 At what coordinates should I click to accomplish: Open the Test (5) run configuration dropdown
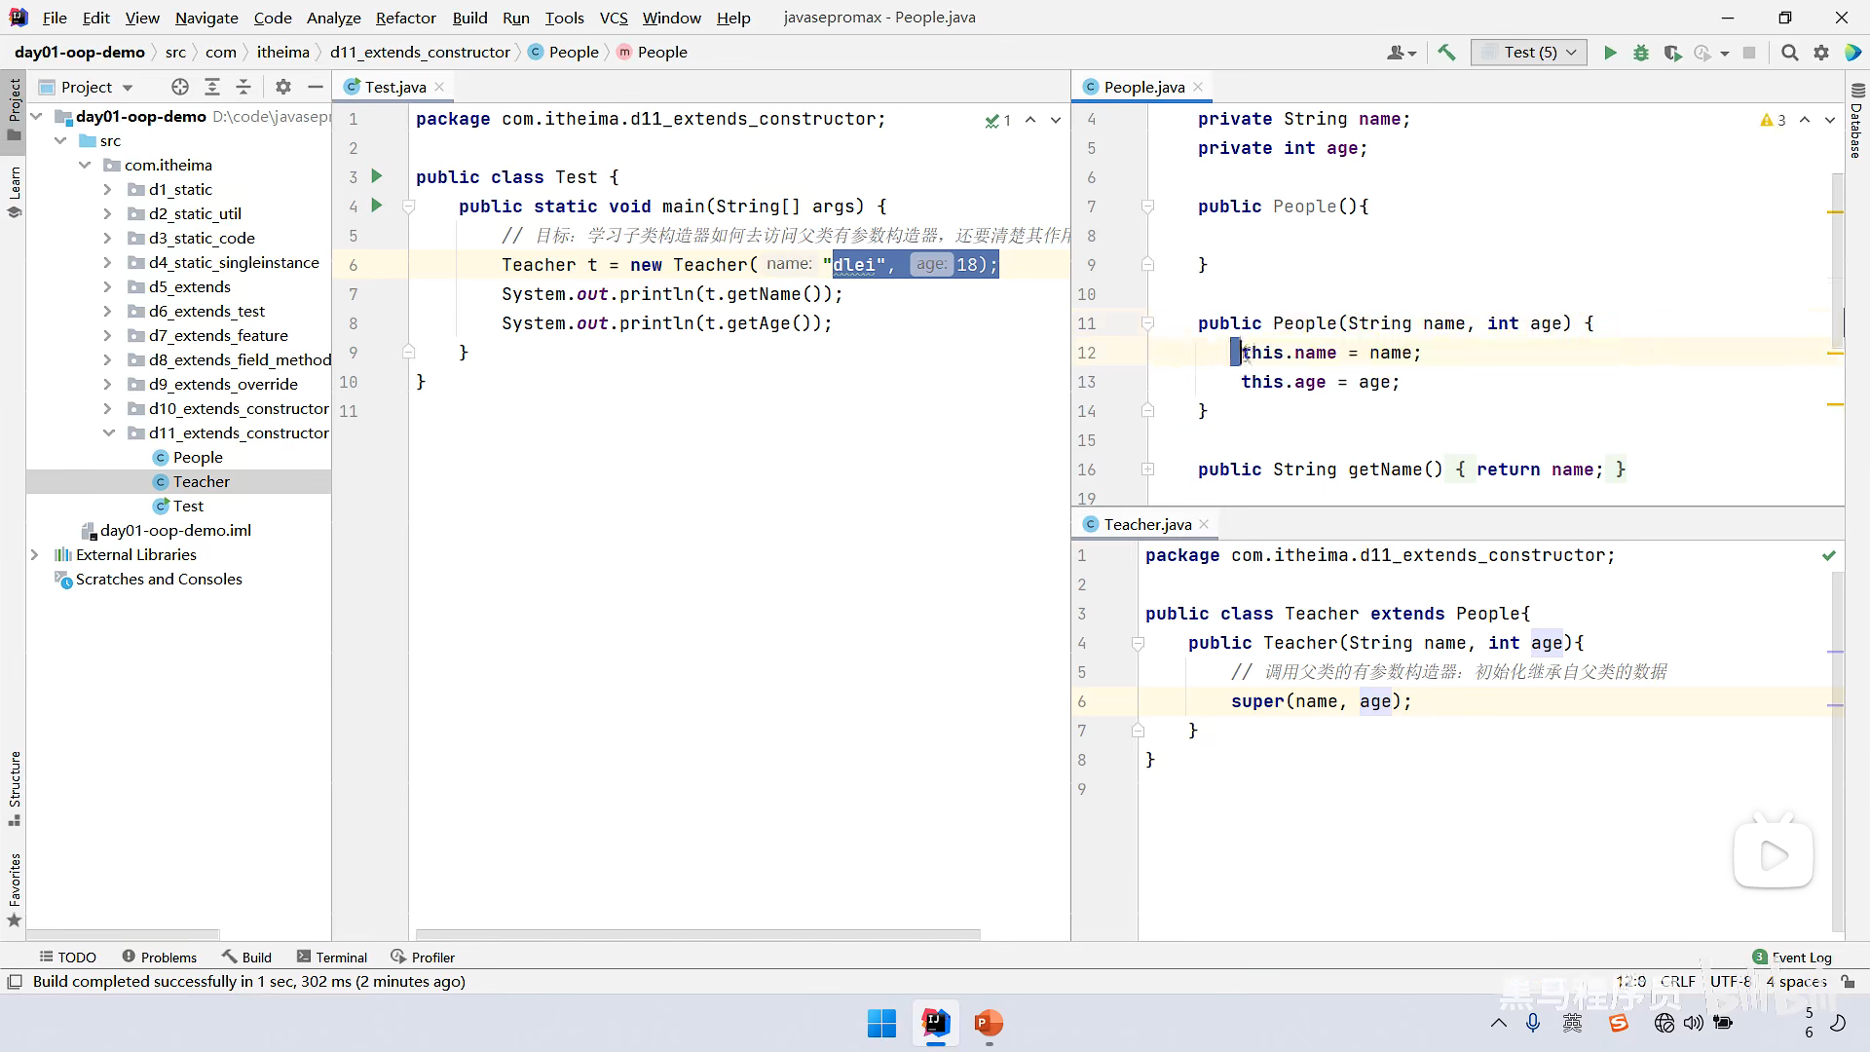[x=1529, y=53]
